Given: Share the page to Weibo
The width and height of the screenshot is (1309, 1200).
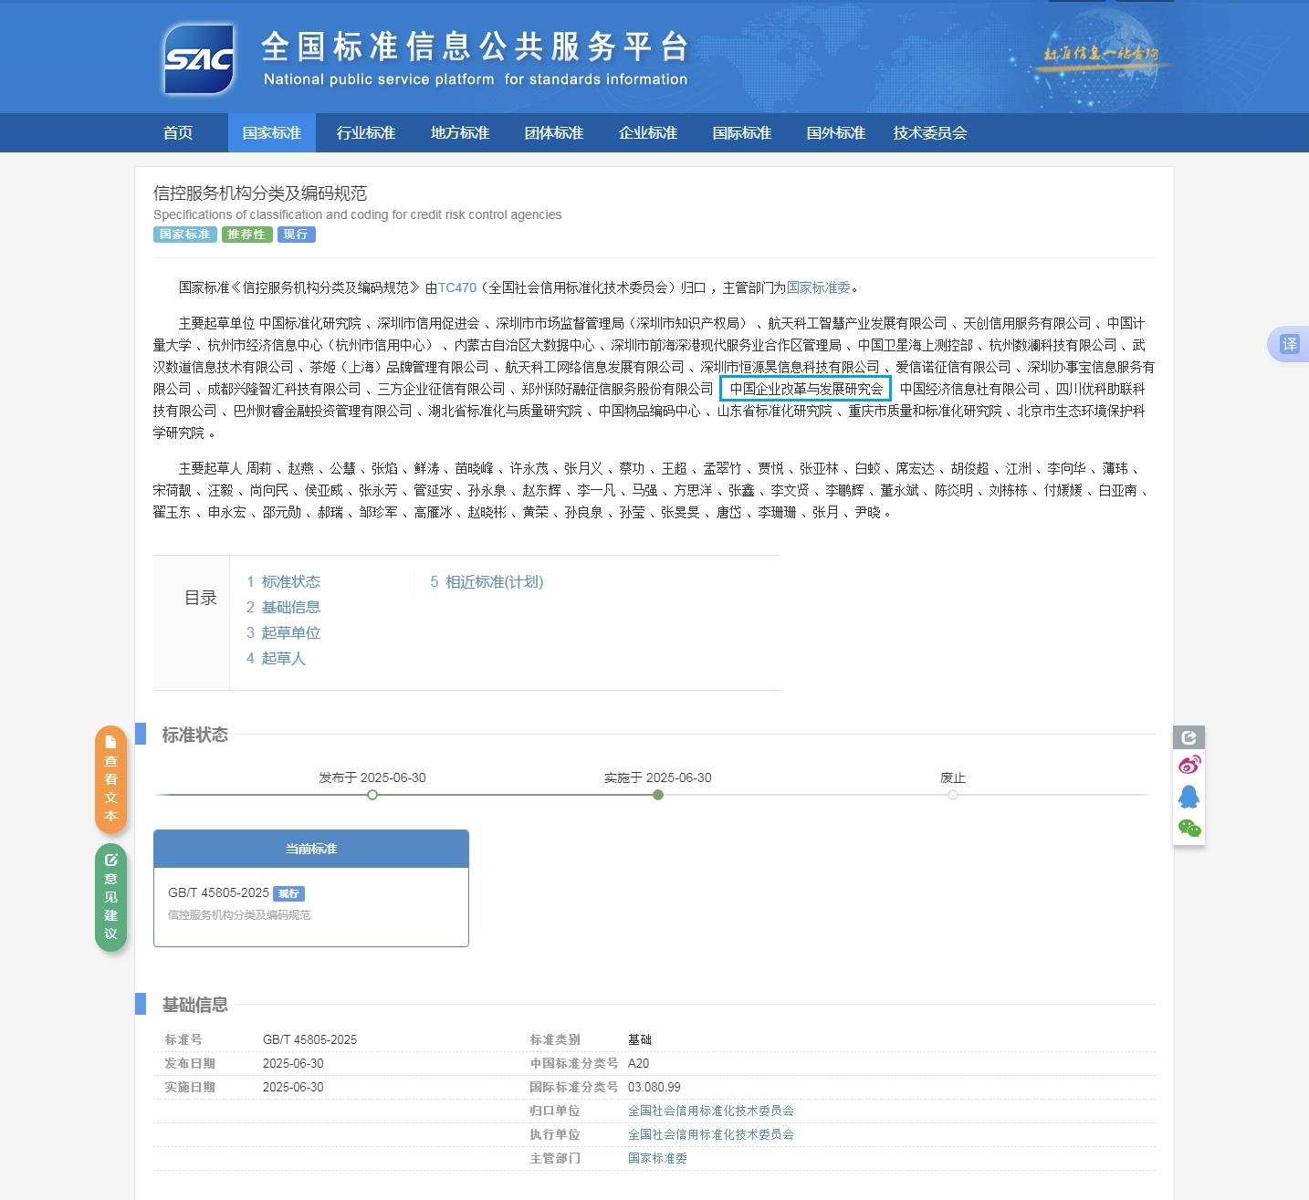Looking at the screenshot, I should 1189,765.
